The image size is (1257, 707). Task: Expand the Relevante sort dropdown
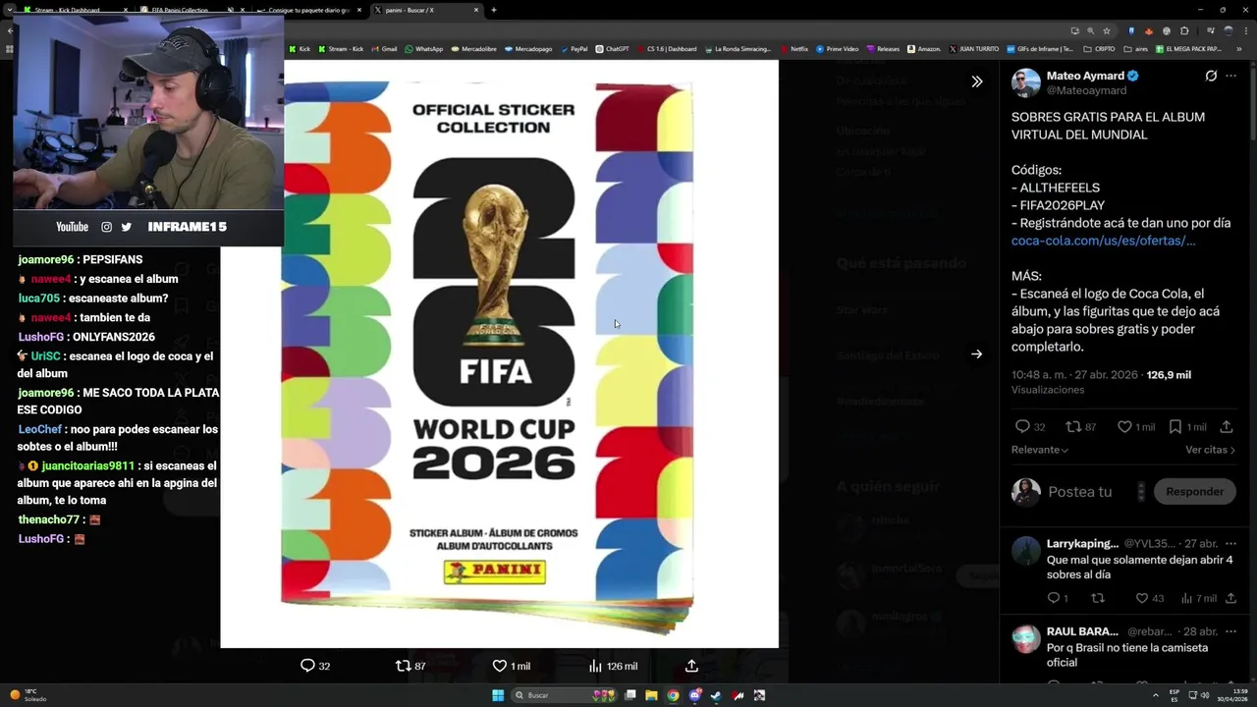[x=1039, y=450]
